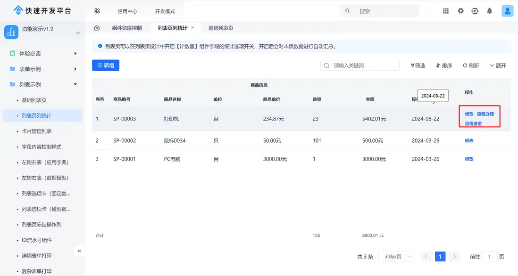Open 字段内容控制样式 in the sidebar
The width and height of the screenshot is (518, 276).
[42, 147]
